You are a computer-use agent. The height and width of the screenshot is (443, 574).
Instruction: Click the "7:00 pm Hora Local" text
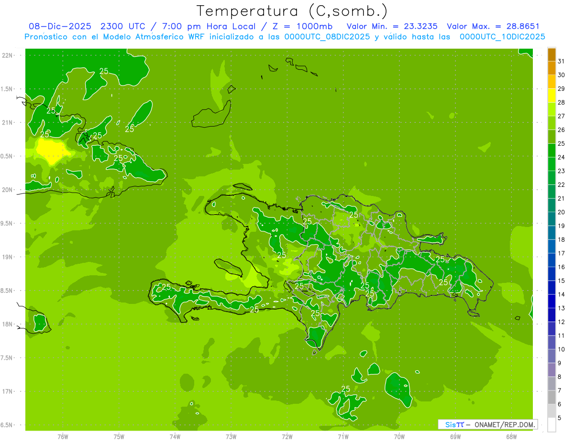point(211,26)
